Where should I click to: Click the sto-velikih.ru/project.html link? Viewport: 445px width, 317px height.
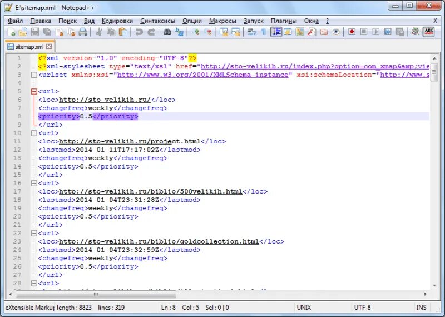130,141
